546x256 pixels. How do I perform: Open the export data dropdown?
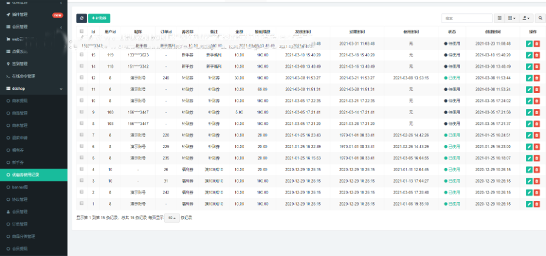(527, 18)
